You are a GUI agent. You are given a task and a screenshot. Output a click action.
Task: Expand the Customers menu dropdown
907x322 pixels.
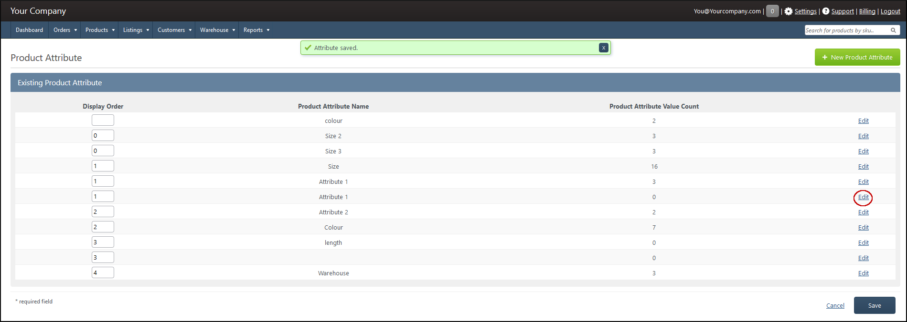[x=174, y=30]
